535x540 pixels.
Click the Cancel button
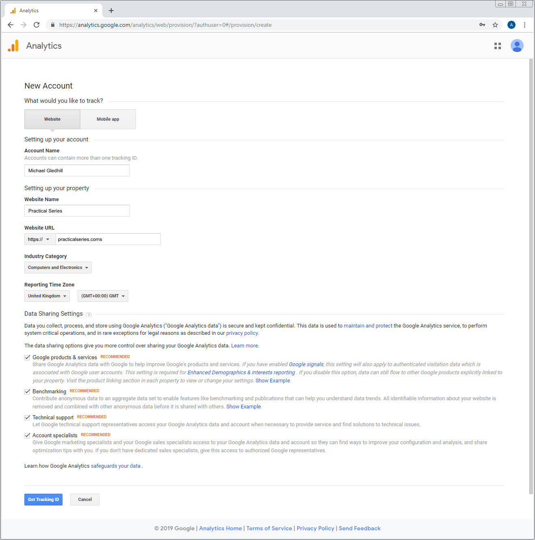tap(85, 500)
